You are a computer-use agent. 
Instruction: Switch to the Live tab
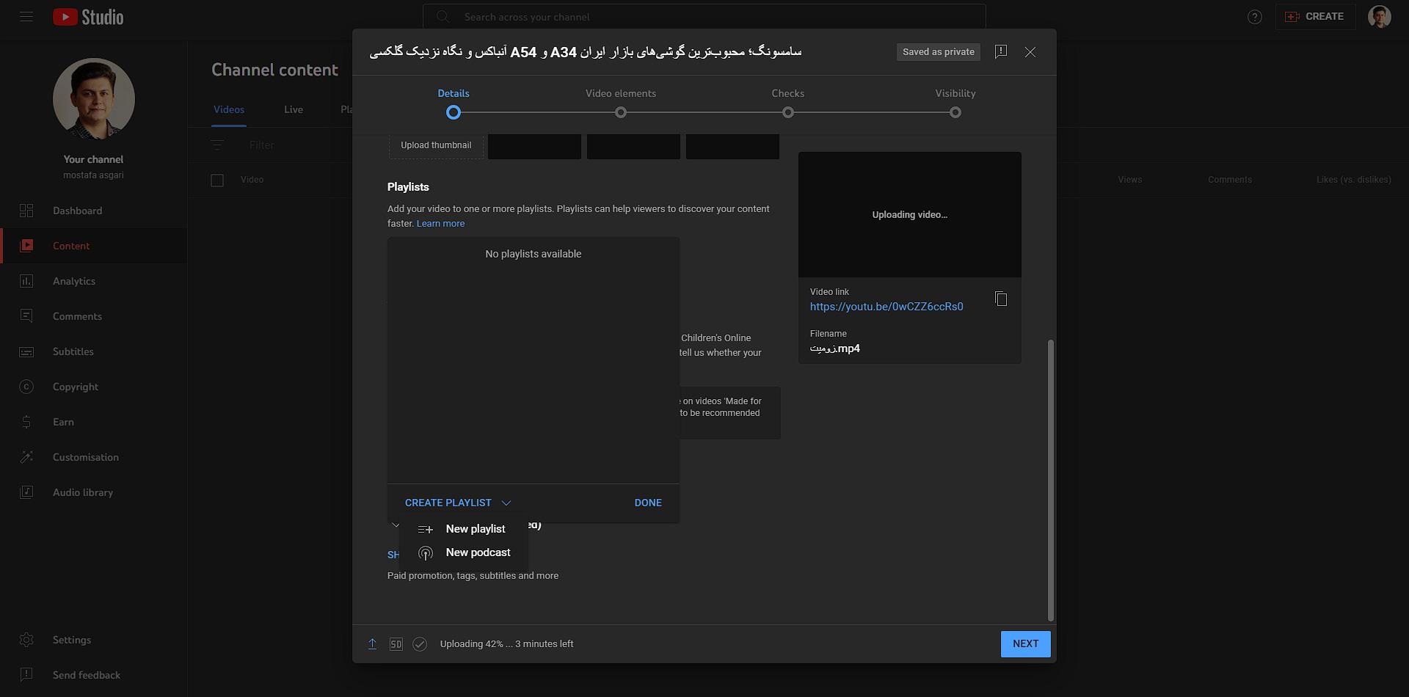click(294, 109)
